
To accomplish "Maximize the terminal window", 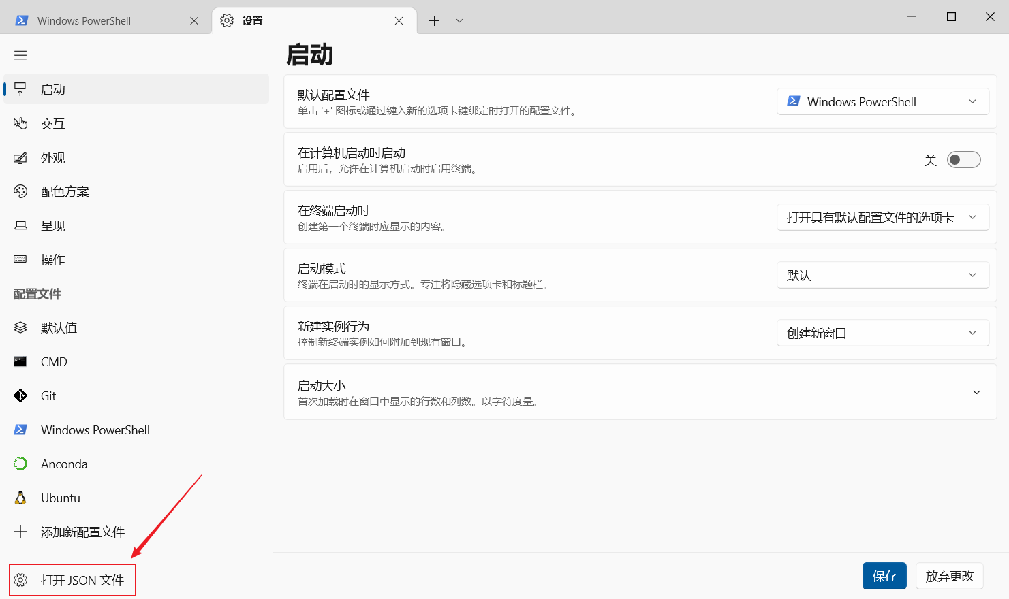I will (x=951, y=16).
